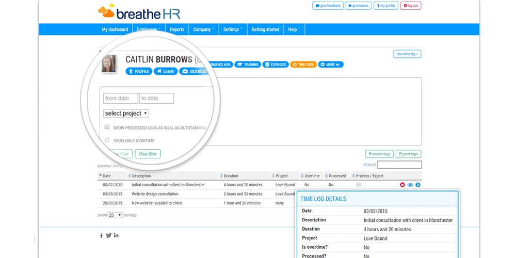Click the new time log + button

click(x=407, y=54)
